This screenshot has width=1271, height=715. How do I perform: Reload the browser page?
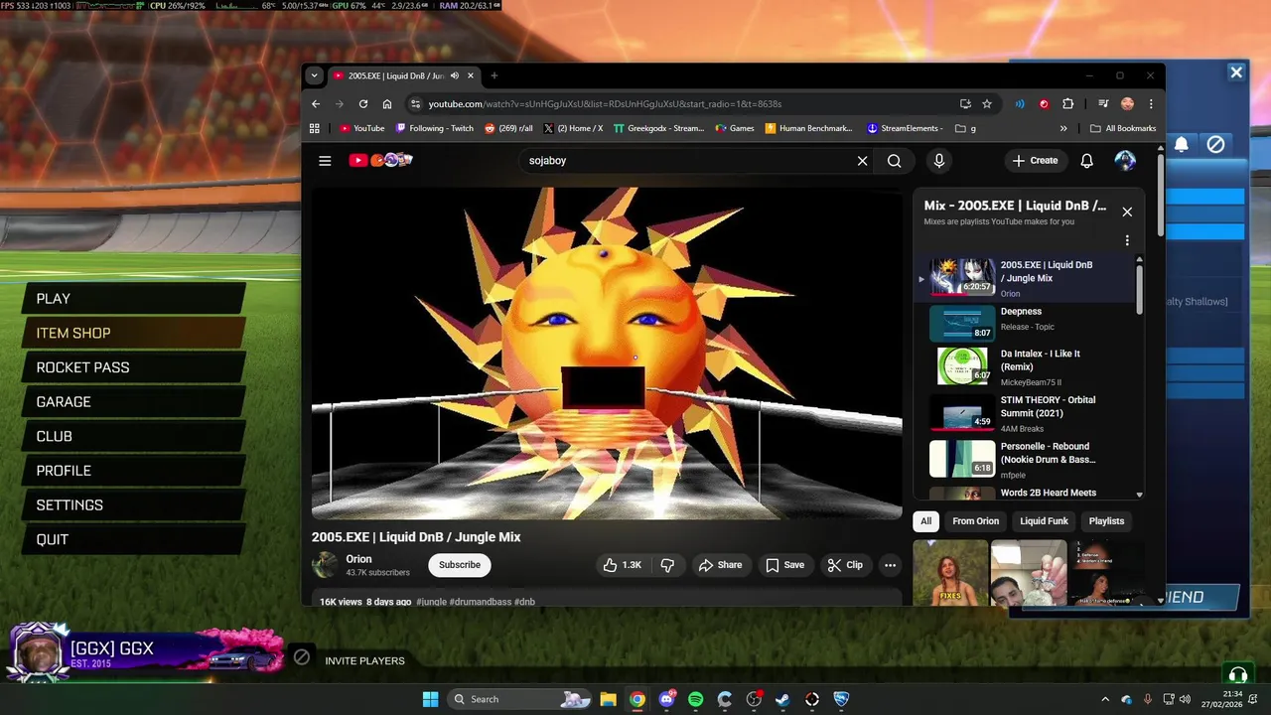[x=363, y=103]
